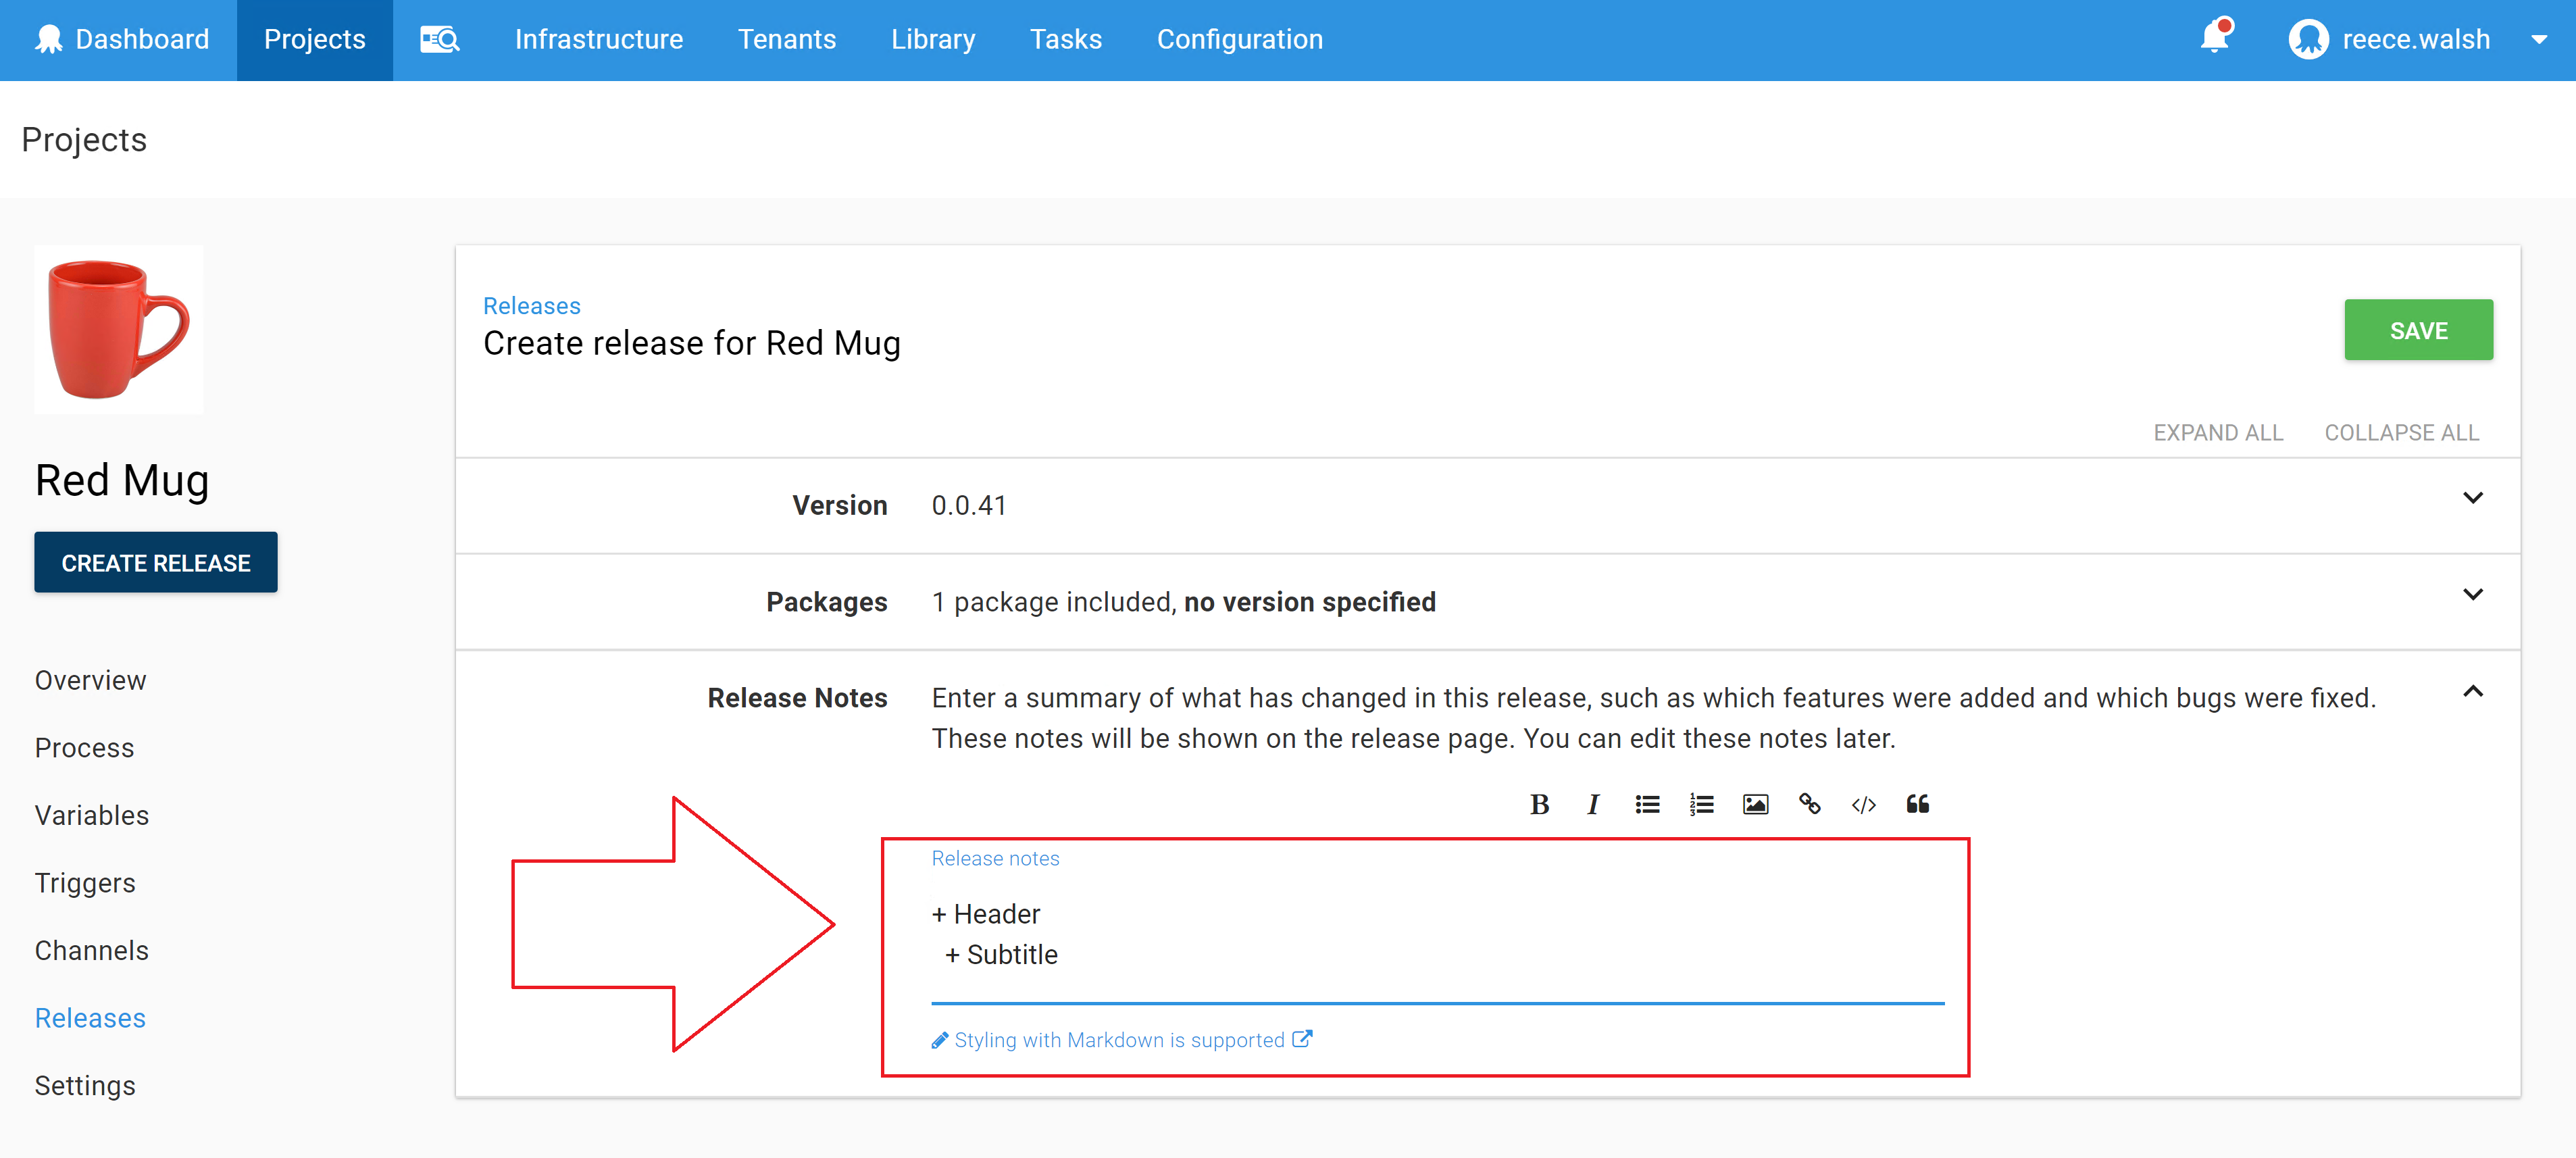Toggle italic formatting in release notes editor
Image resolution: width=2576 pixels, height=1158 pixels.
click(x=1593, y=804)
